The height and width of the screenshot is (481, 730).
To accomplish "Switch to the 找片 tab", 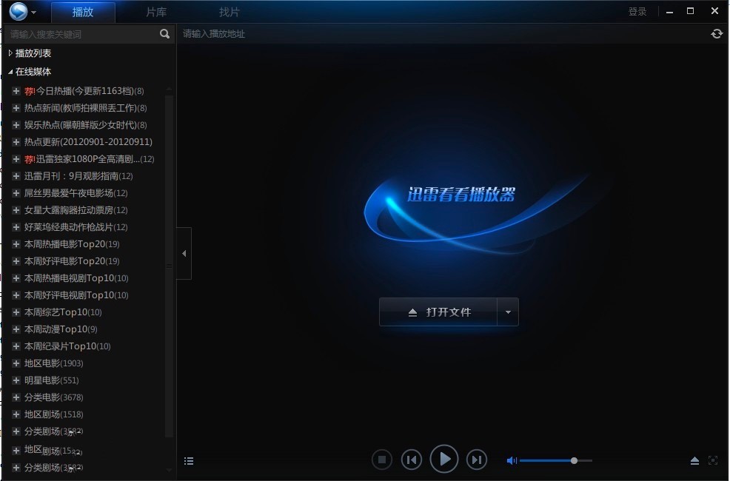I will tap(230, 12).
